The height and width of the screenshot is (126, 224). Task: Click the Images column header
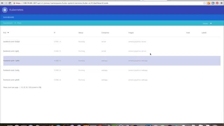[x=131, y=33]
